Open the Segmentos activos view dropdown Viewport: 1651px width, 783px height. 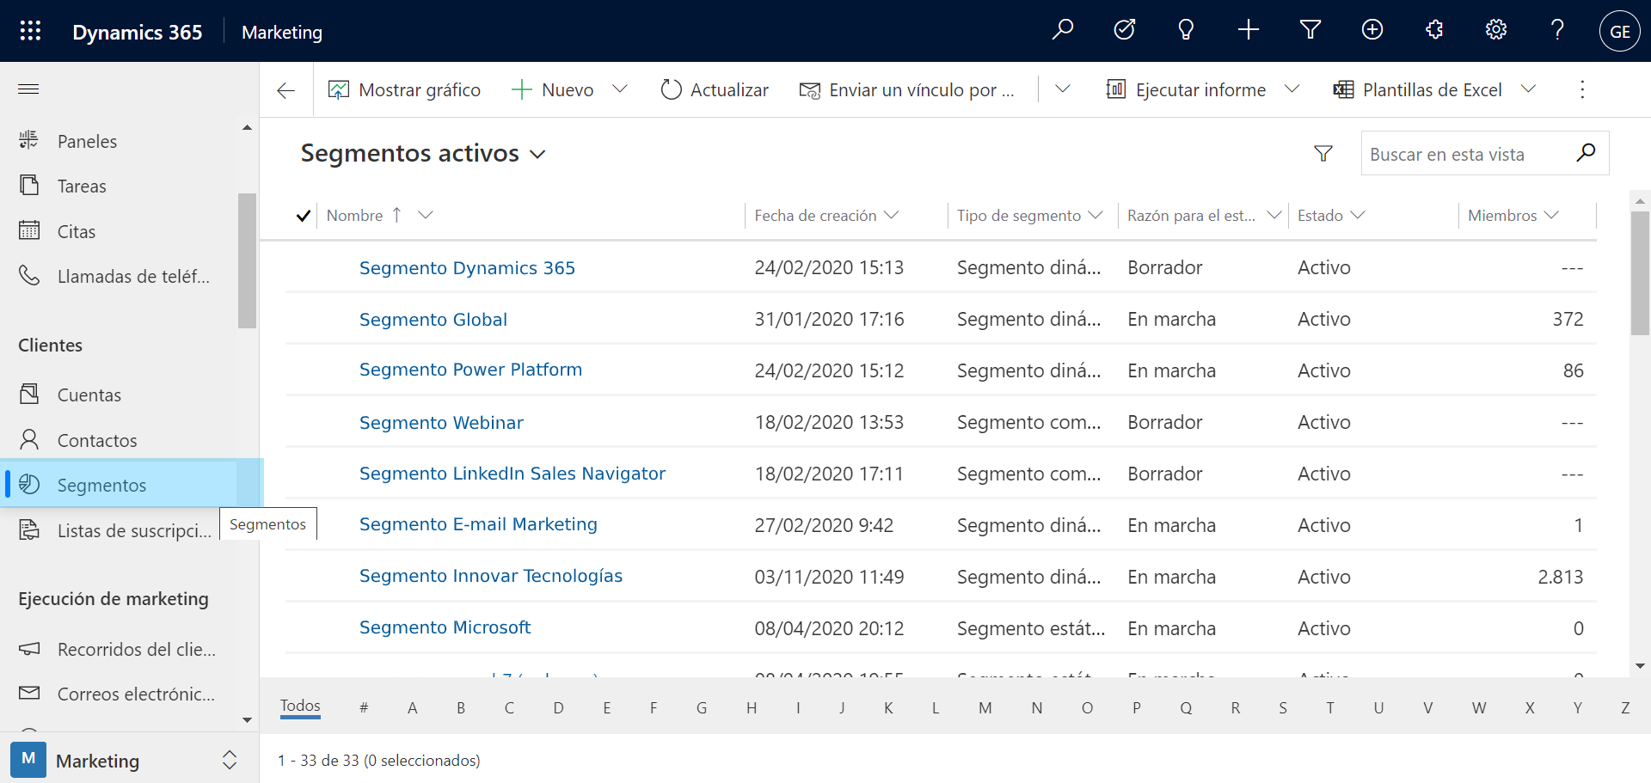coord(539,154)
